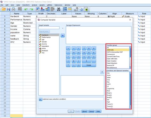This screenshot has height=118, width=151.
Task: Click the Redo arrow toolbar icon
Action: point(31,9)
